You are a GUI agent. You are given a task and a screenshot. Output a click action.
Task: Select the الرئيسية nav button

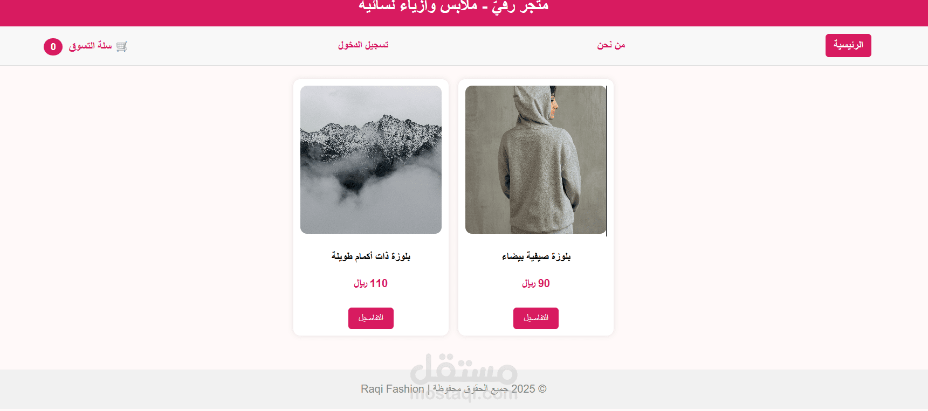pos(848,45)
